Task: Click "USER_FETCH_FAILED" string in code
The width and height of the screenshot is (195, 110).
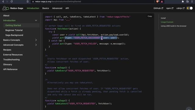Action: 85,44
